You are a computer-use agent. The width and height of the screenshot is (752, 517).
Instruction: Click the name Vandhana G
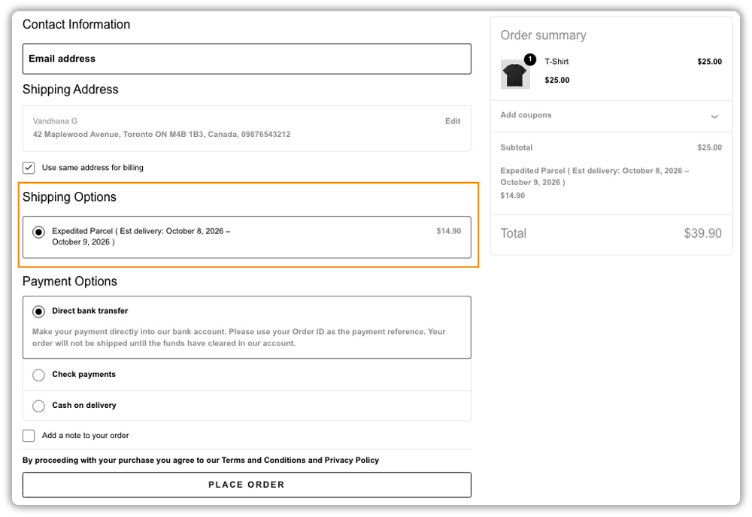tap(55, 121)
